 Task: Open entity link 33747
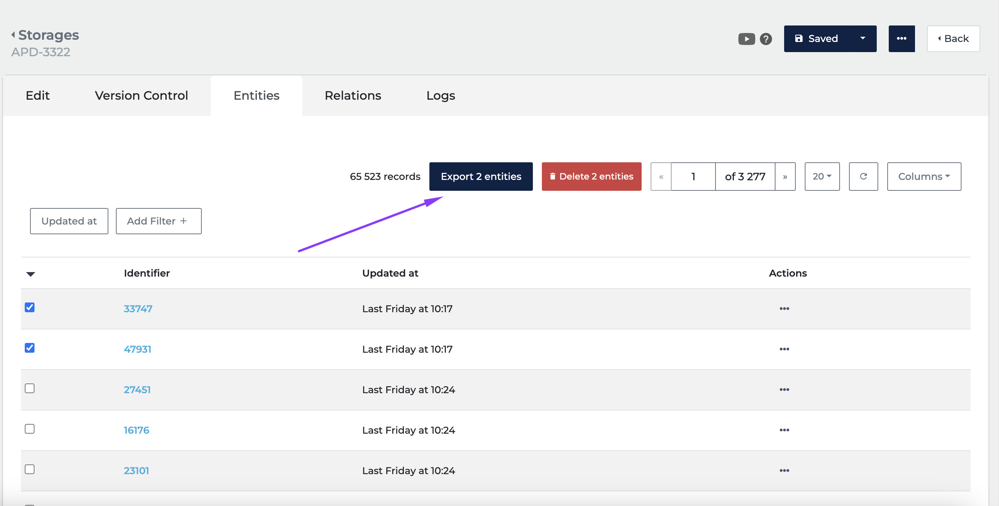pyautogui.click(x=138, y=308)
